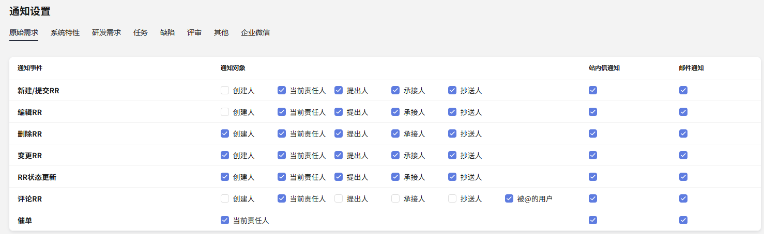The width and height of the screenshot is (764, 234).
Task: Open the 企业微信 tab
Action: (255, 32)
